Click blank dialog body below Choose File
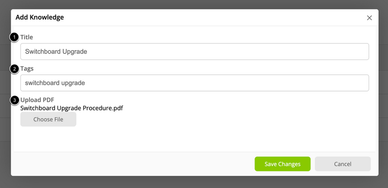388x188 pixels. 195,139
